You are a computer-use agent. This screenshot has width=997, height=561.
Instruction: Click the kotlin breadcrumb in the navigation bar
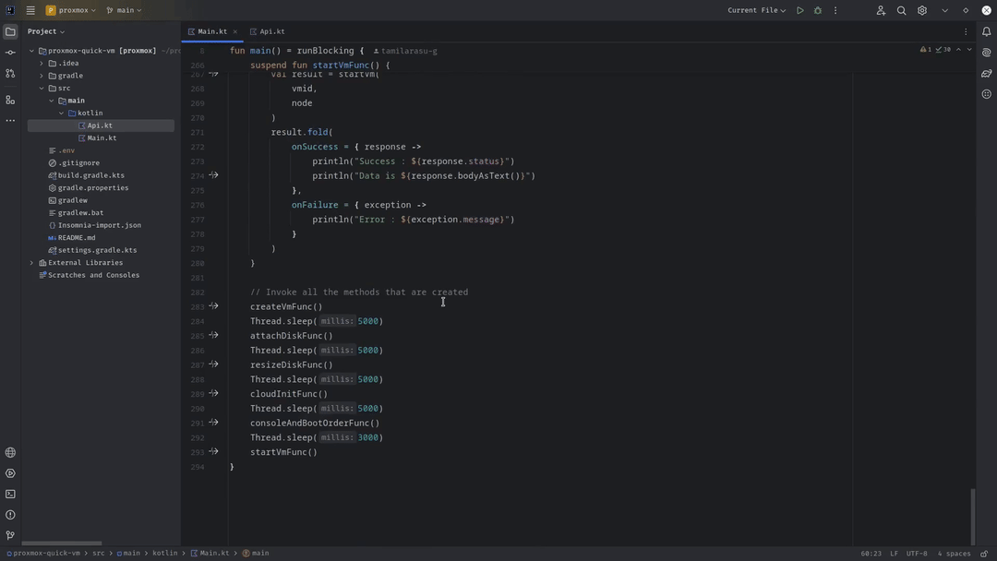click(164, 554)
